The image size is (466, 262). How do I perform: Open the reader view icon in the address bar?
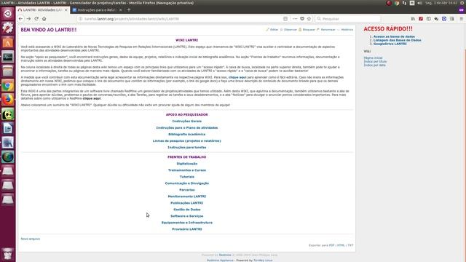point(285,19)
